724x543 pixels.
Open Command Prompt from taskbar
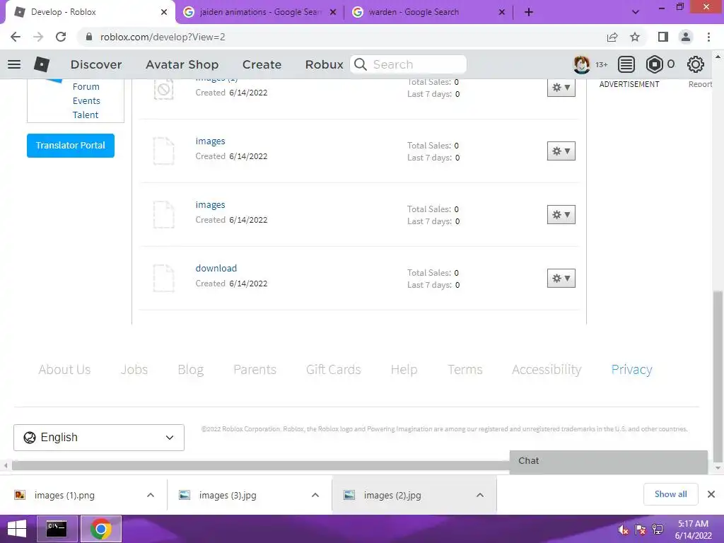coord(57,529)
